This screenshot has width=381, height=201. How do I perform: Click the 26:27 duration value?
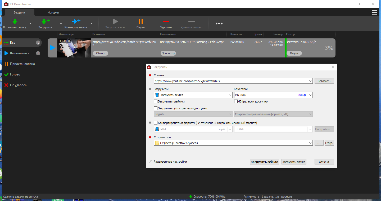pyautogui.click(x=258, y=42)
